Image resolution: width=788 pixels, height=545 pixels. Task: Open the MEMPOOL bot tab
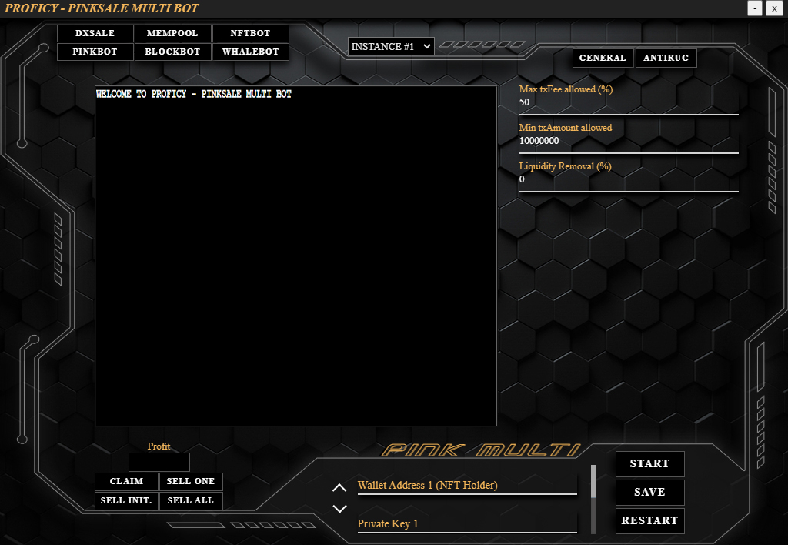pyautogui.click(x=172, y=33)
